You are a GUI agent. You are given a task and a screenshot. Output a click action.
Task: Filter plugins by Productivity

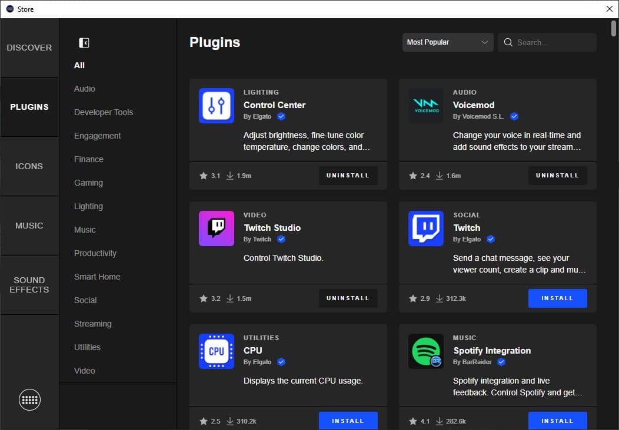click(95, 253)
